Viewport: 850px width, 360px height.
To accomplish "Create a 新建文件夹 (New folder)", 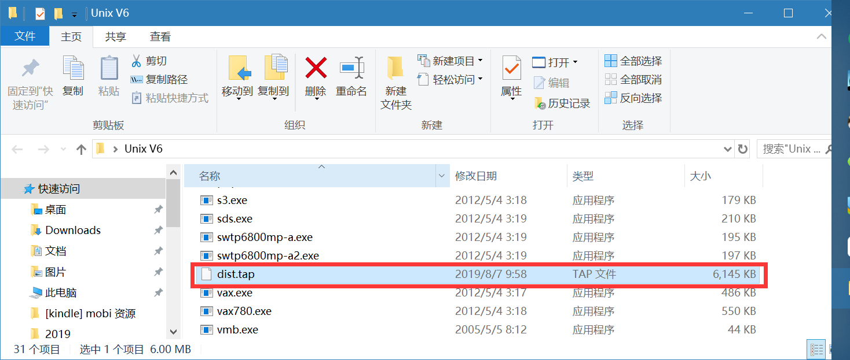I will coord(395,81).
